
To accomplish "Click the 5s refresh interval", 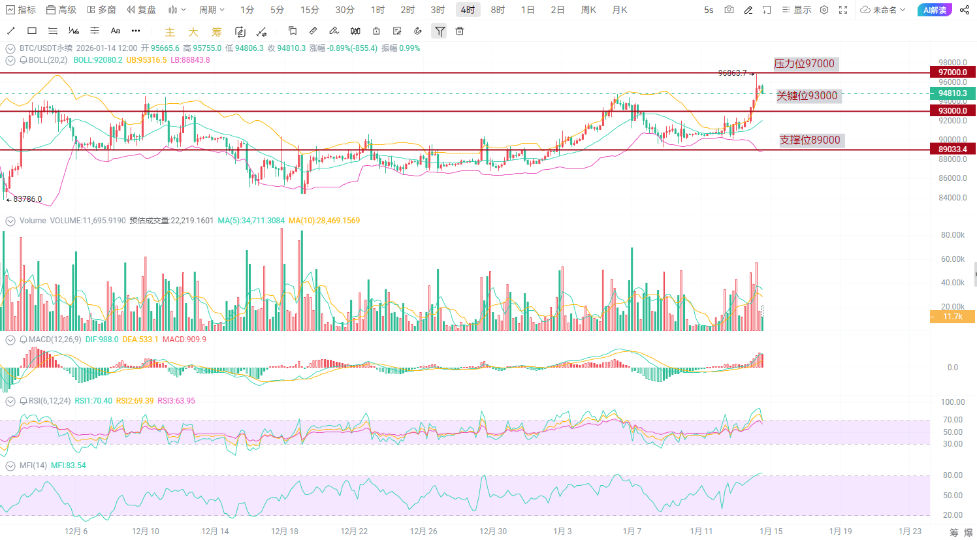I will [709, 10].
